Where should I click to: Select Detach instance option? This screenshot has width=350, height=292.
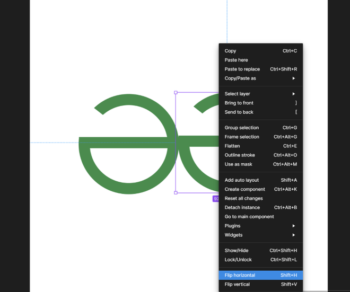click(x=261, y=207)
